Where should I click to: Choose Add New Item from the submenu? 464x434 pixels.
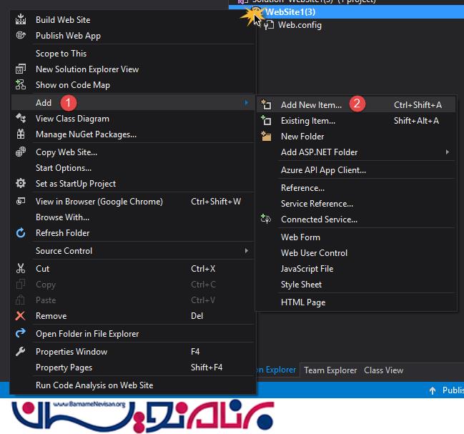pos(311,105)
